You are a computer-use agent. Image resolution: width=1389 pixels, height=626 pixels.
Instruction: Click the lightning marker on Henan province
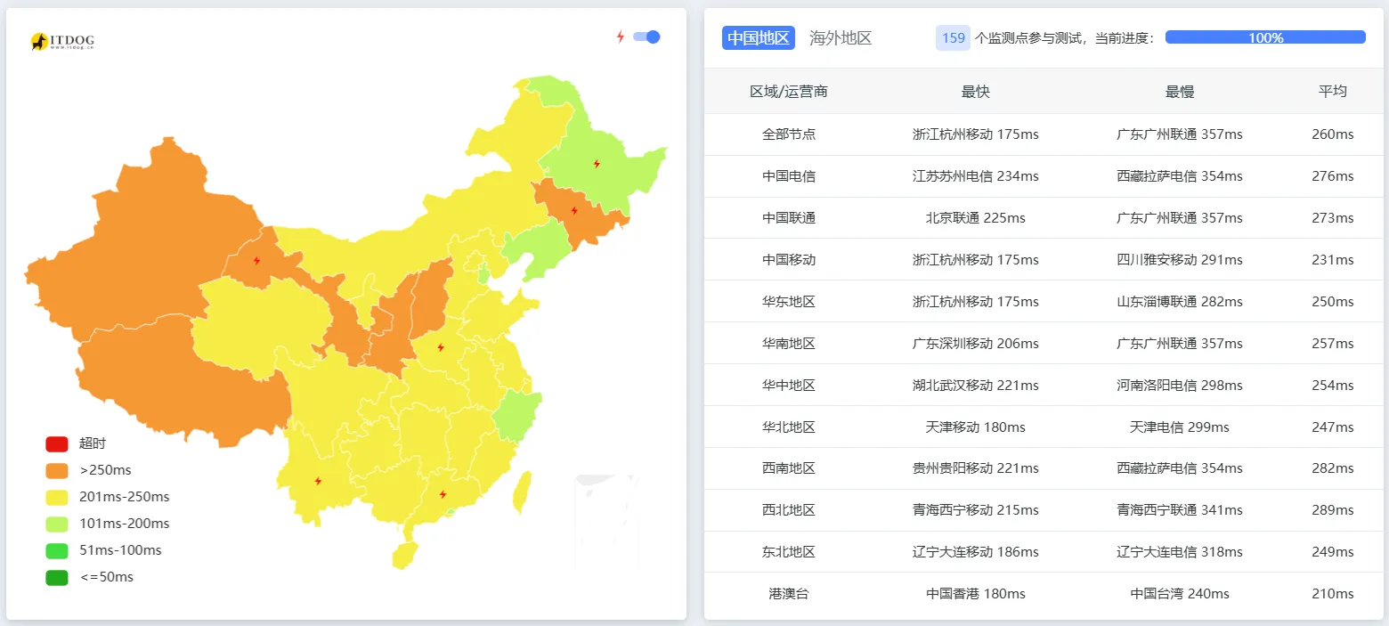438,347
